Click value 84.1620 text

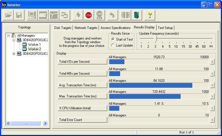[159, 80]
